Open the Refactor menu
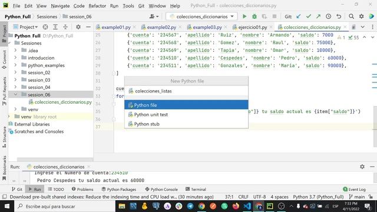This screenshot has height=212, width=377. coord(97,6)
